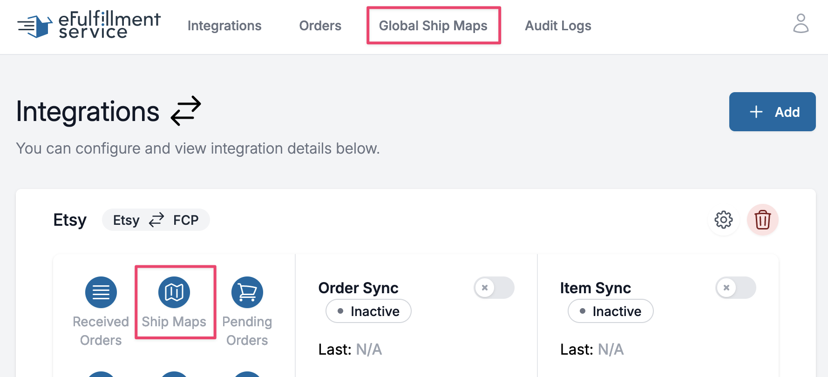Image resolution: width=828 pixels, height=377 pixels.
Task: Open Received Orders icon
Action: [x=101, y=292]
